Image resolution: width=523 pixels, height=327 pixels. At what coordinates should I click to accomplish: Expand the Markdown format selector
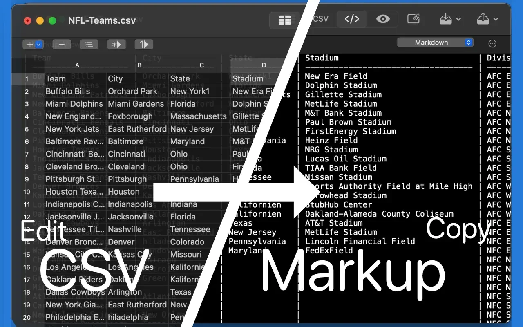[x=435, y=43]
